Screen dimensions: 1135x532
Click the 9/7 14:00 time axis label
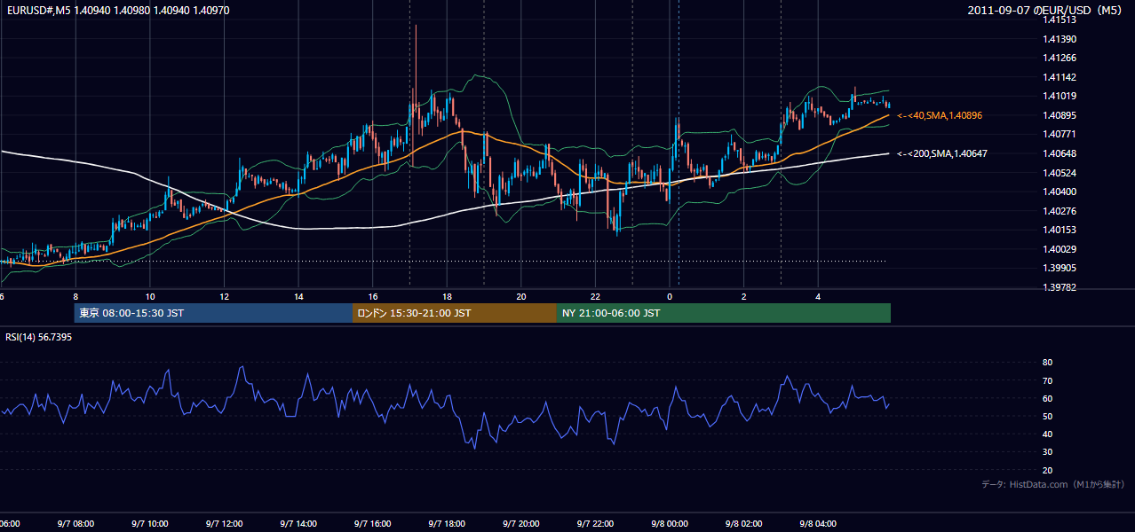(x=298, y=524)
